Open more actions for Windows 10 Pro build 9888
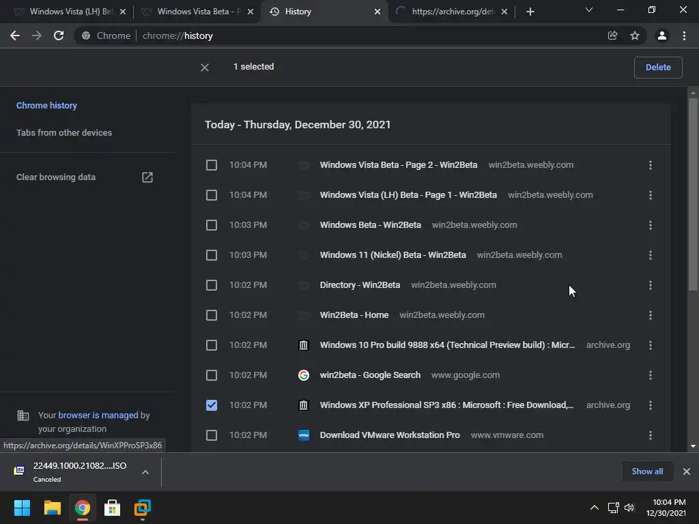This screenshot has height=524, width=699. click(x=651, y=345)
